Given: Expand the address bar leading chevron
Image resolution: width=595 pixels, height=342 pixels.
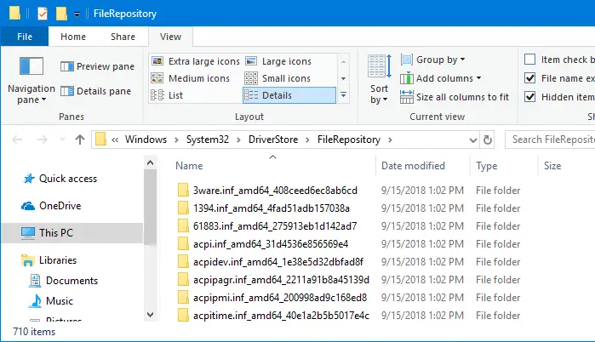Looking at the screenshot, I should 115,140.
